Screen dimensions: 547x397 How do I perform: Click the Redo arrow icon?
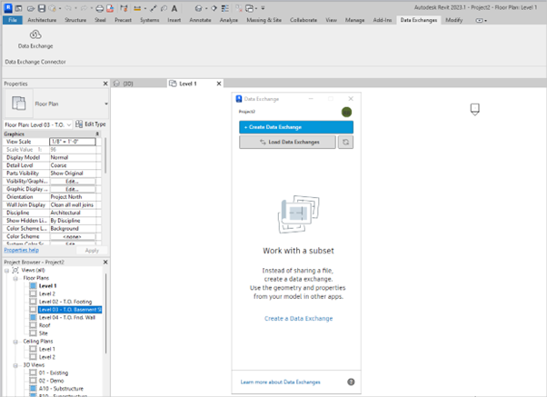(84, 8)
